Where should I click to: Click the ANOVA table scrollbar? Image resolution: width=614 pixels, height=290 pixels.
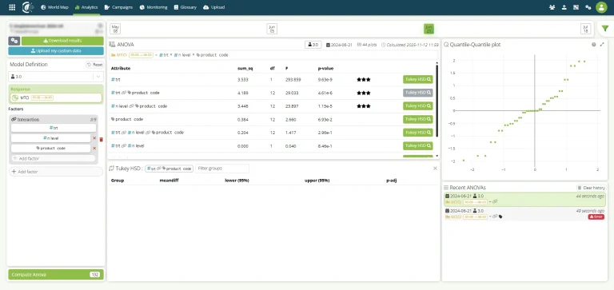(x=437, y=101)
